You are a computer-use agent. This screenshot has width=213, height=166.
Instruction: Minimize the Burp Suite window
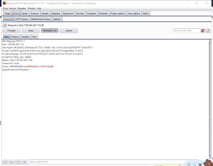[x=187, y=3]
